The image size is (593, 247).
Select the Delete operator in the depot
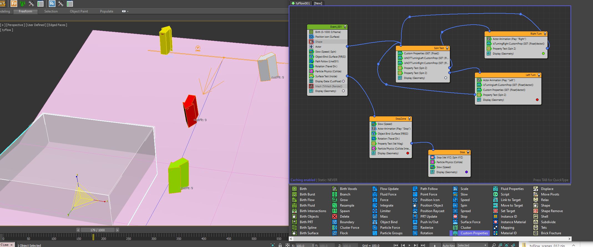click(x=344, y=216)
